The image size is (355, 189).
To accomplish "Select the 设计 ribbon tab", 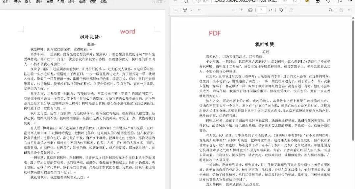I will [39, 2].
